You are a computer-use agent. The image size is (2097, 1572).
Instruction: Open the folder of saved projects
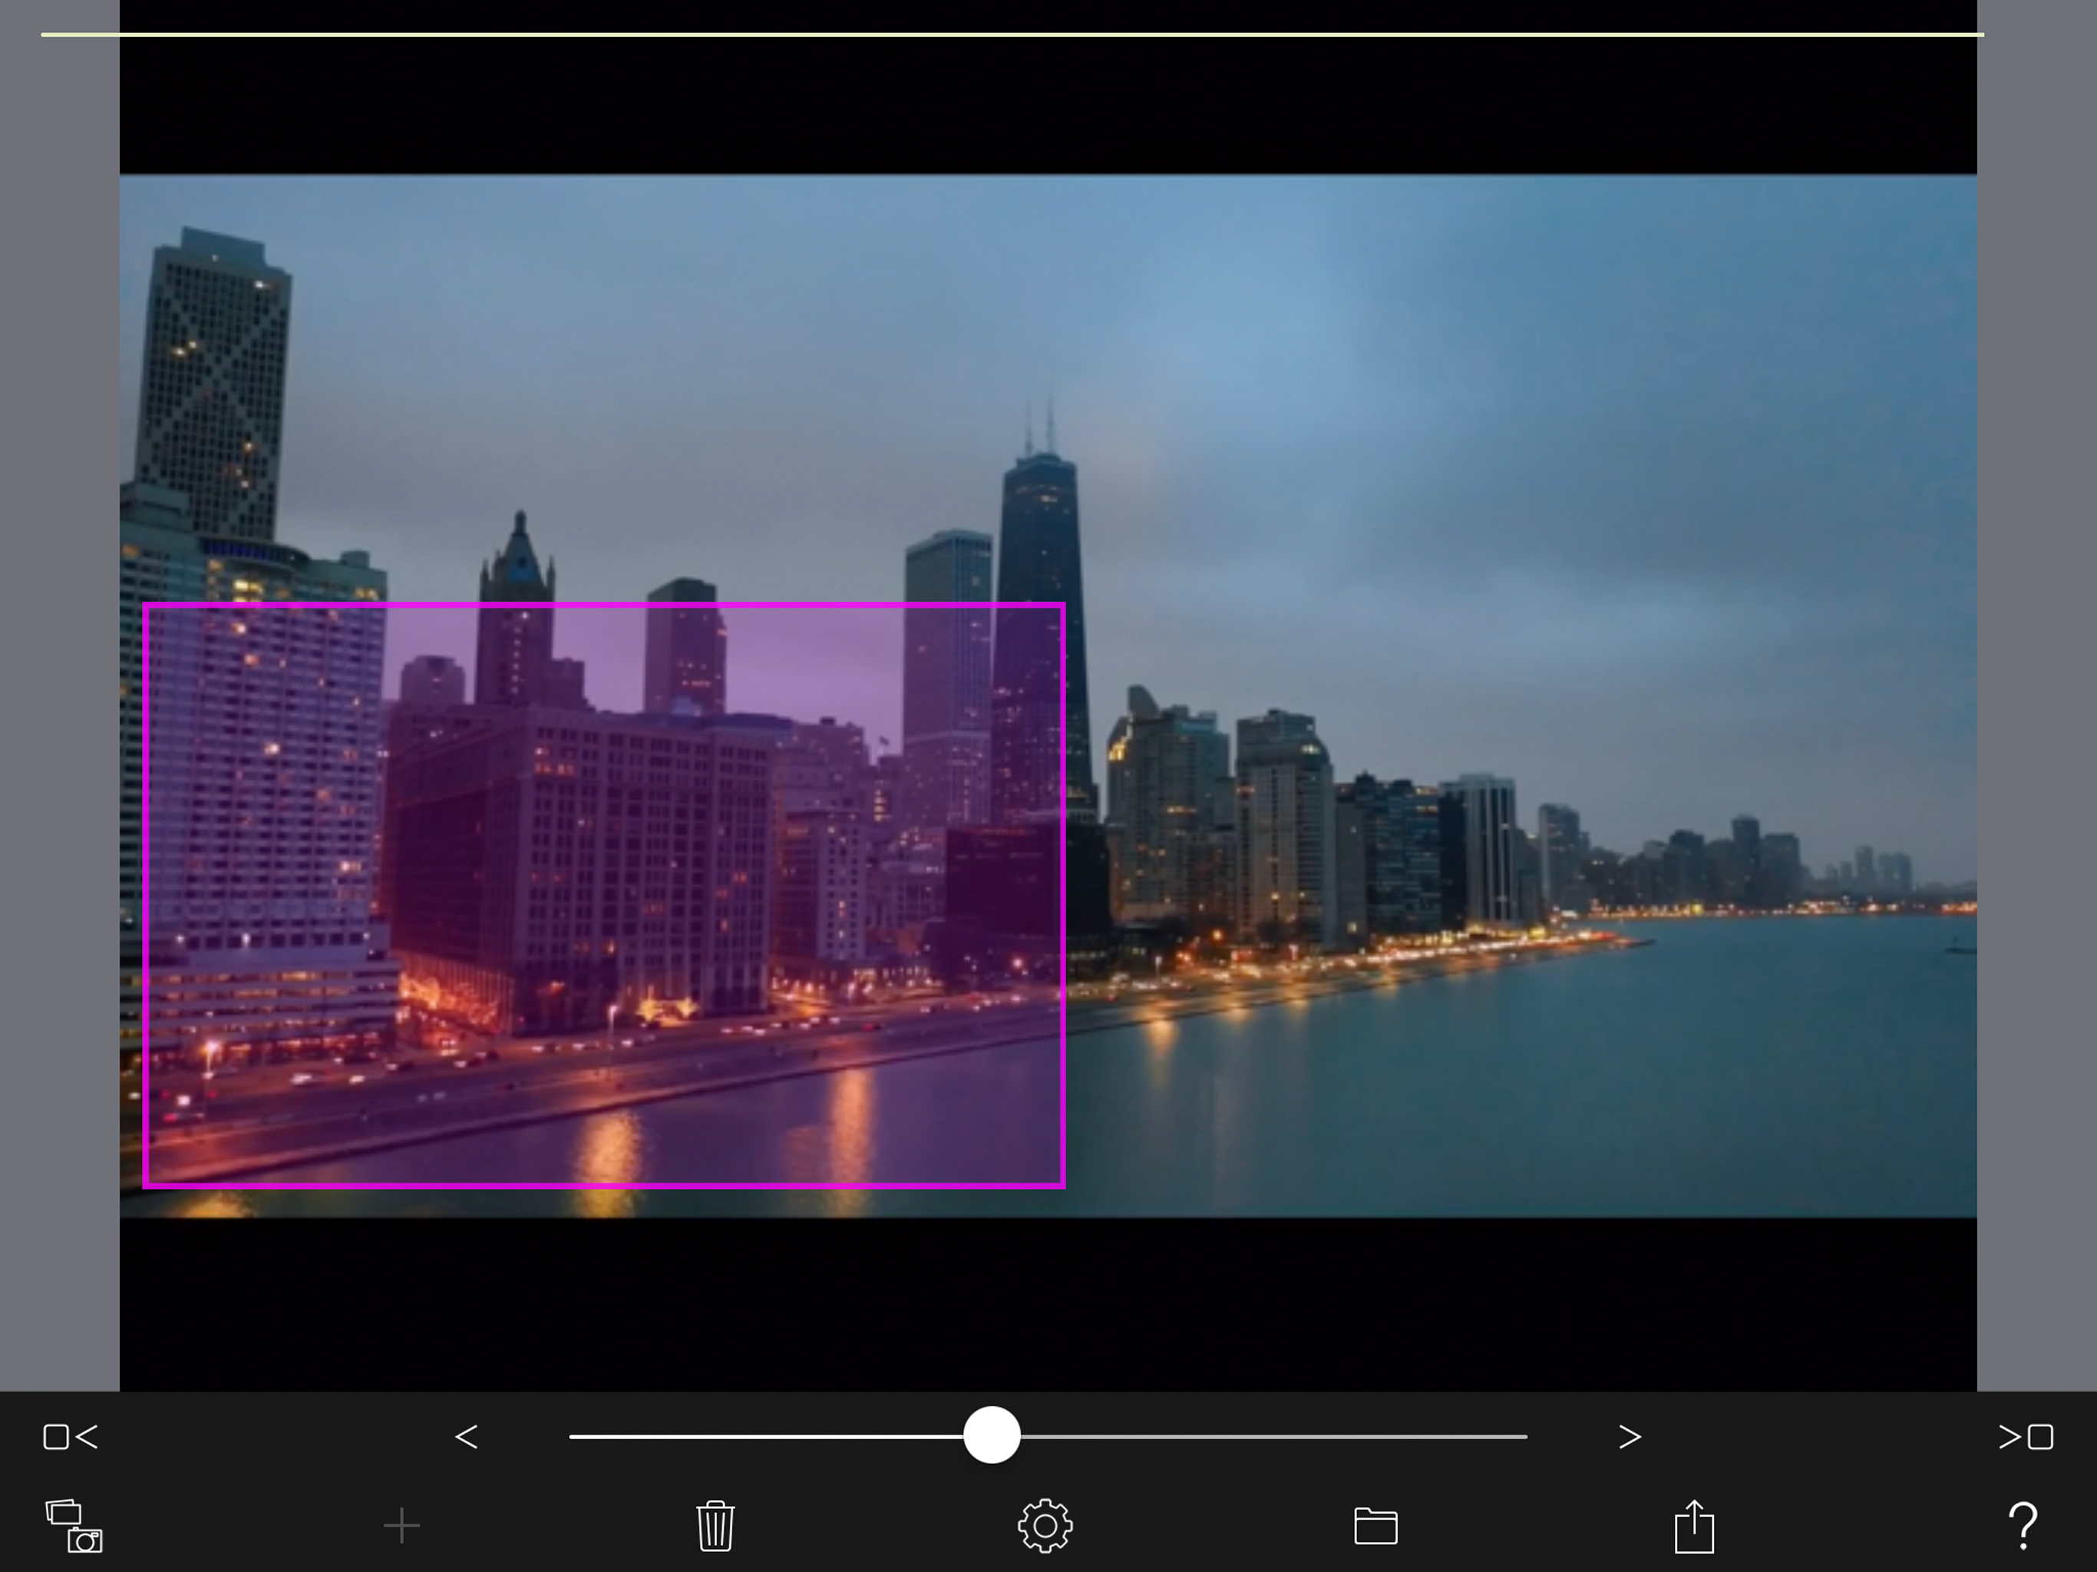[x=1375, y=1525]
